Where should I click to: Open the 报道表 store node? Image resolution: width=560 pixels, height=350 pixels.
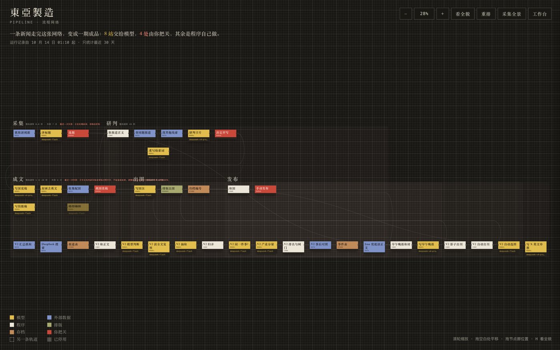[x=78, y=245]
